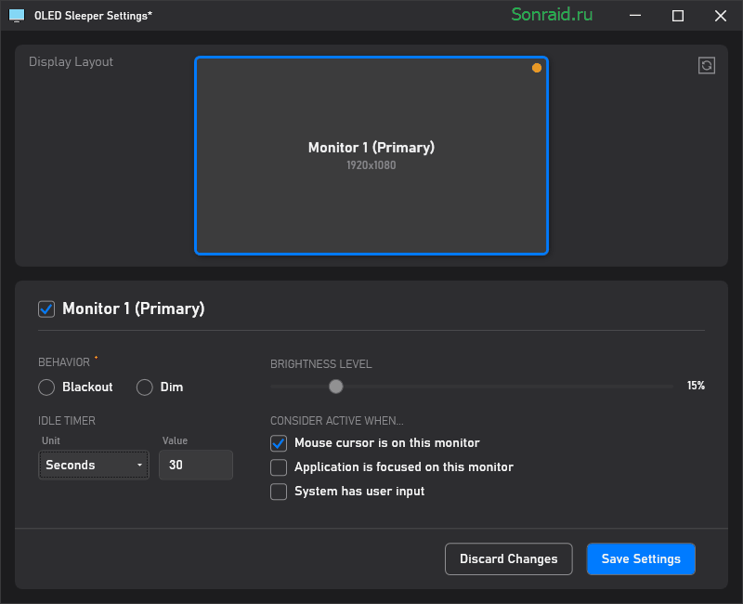Click the OLED Sleeper app icon in title bar

tap(17, 16)
